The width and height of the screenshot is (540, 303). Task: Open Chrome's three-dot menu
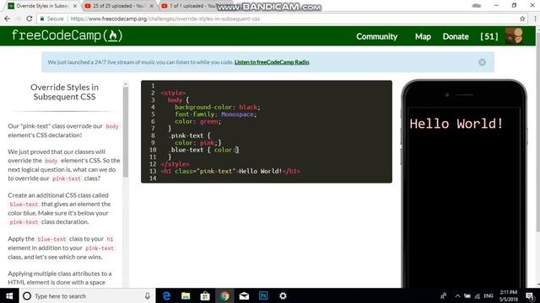pos(535,19)
